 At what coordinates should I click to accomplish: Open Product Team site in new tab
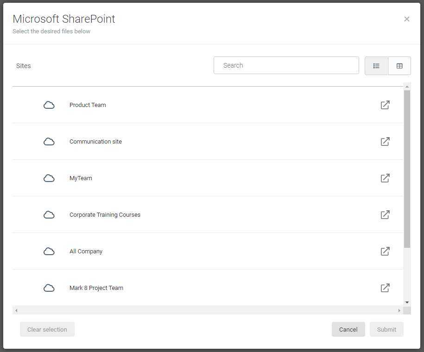click(385, 105)
